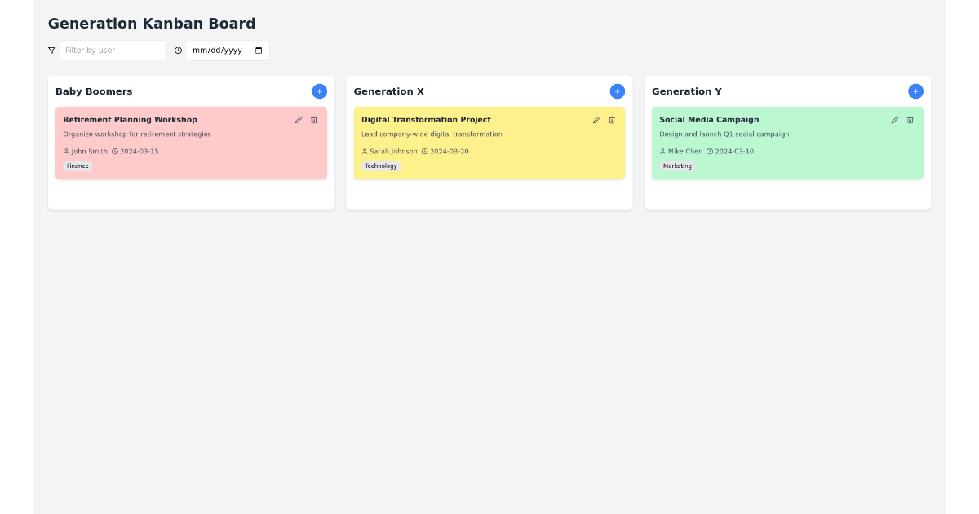
Task: Click the Filter by user input field
Action: pyautogui.click(x=113, y=50)
